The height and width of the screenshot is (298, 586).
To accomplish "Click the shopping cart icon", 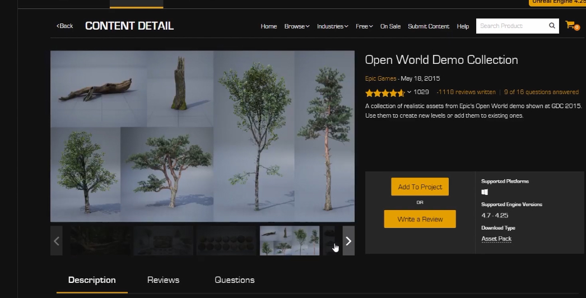I will pos(571,25).
